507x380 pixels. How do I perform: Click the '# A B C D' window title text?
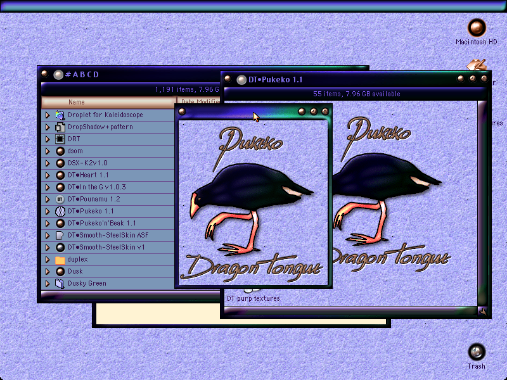point(82,75)
